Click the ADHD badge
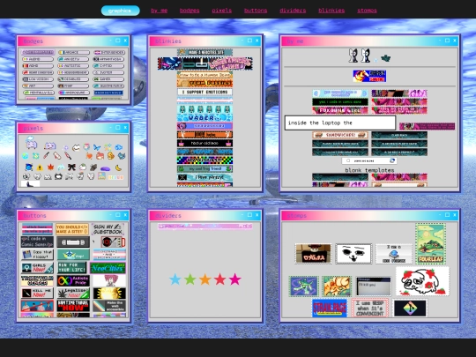The width and height of the screenshot is (476, 357). (38, 66)
